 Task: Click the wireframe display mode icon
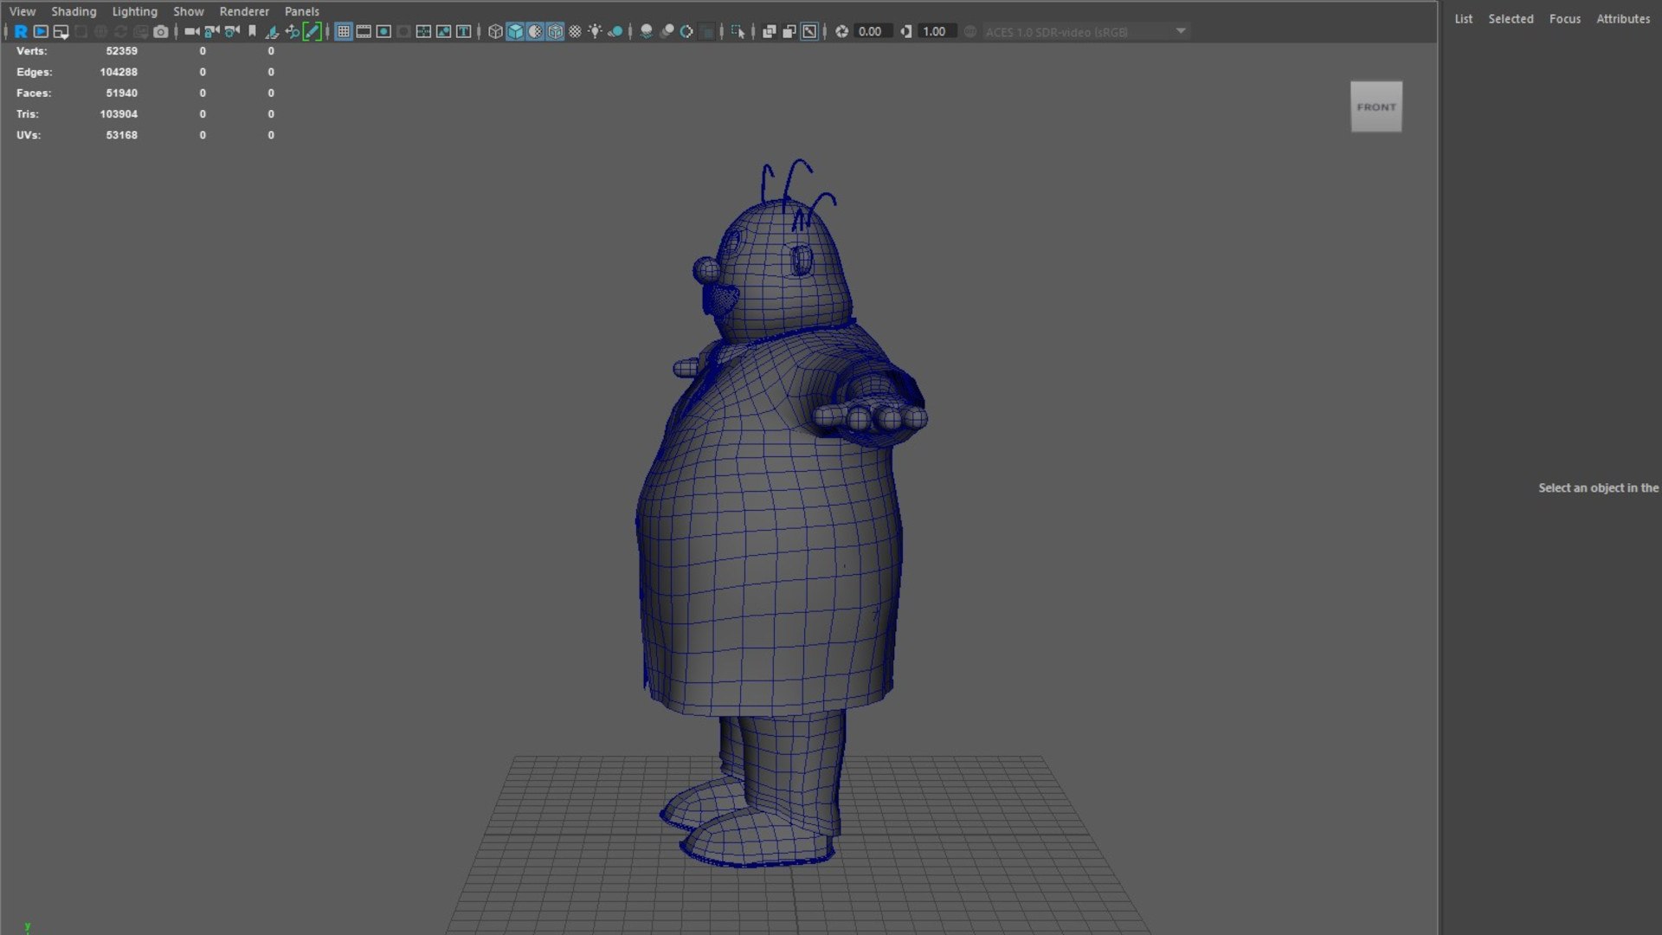click(x=495, y=31)
